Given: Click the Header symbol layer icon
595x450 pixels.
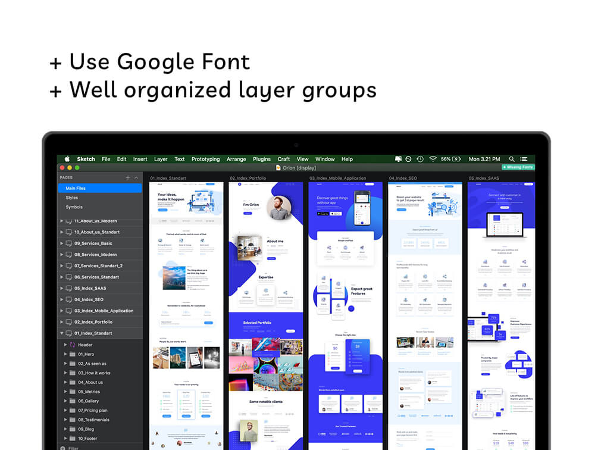Looking at the screenshot, I should click(x=73, y=345).
